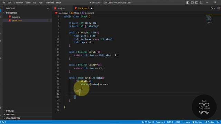Click line number 22 in the gutter
221x124 pixels.
tap(58, 78)
